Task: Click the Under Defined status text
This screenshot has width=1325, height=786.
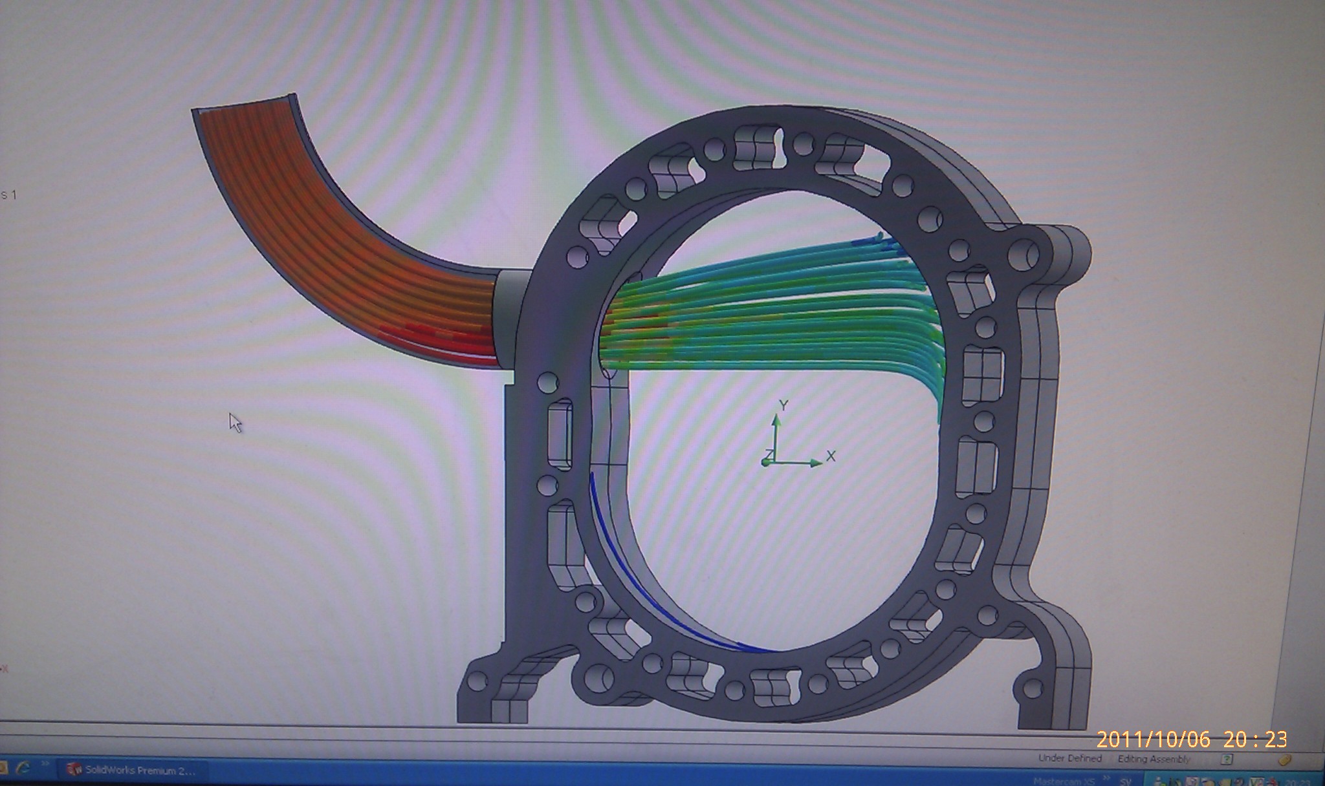Action: pyautogui.click(x=1070, y=758)
